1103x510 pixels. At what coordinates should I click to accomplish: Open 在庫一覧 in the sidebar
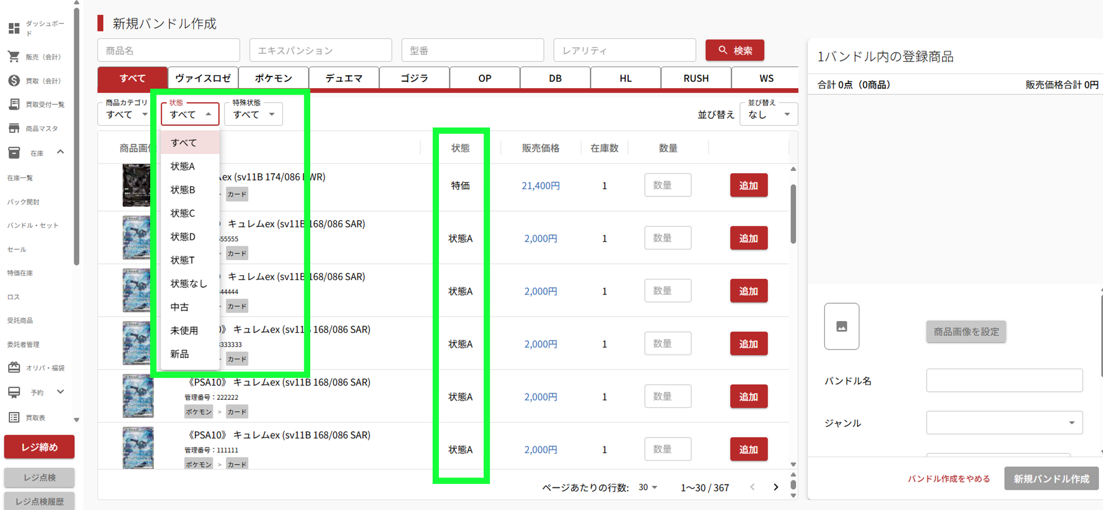point(20,178)
